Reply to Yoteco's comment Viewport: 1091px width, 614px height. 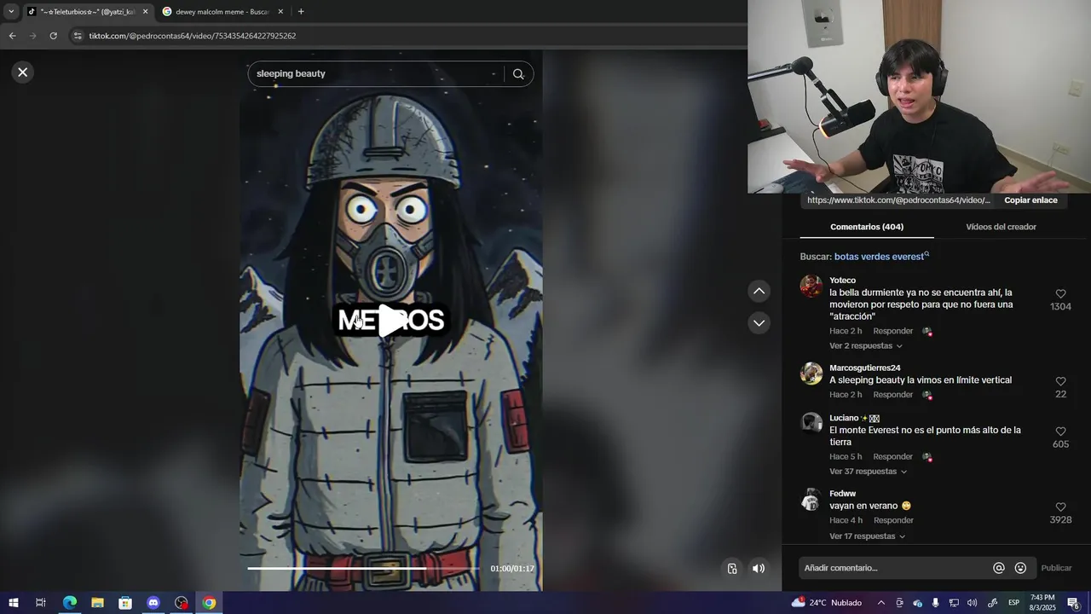point(892,331)
